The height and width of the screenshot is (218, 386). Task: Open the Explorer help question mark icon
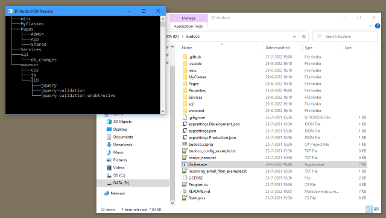pos(378,26)
